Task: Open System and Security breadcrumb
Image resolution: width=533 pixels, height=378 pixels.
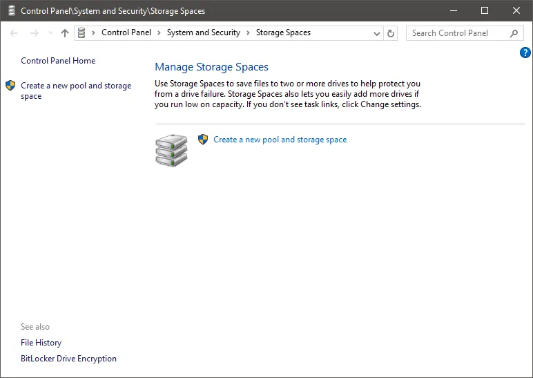Action: tap(203, 32)
